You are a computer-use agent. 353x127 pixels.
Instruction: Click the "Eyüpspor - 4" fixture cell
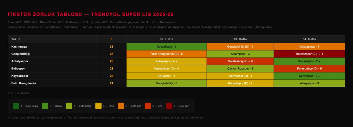tap(166, 76)
